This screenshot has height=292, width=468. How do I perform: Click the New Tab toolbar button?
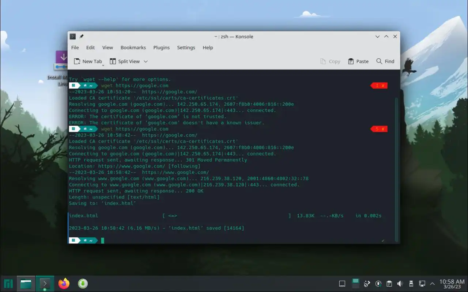[88, 61]
